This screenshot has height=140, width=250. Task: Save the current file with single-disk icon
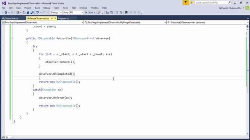click(x=28, y=12)
